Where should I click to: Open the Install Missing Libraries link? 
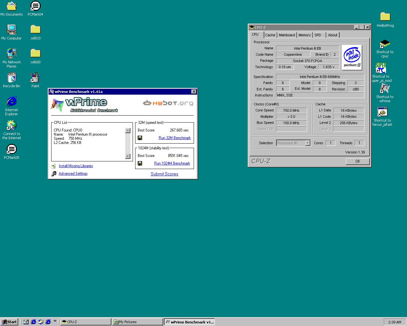[76, 166]
